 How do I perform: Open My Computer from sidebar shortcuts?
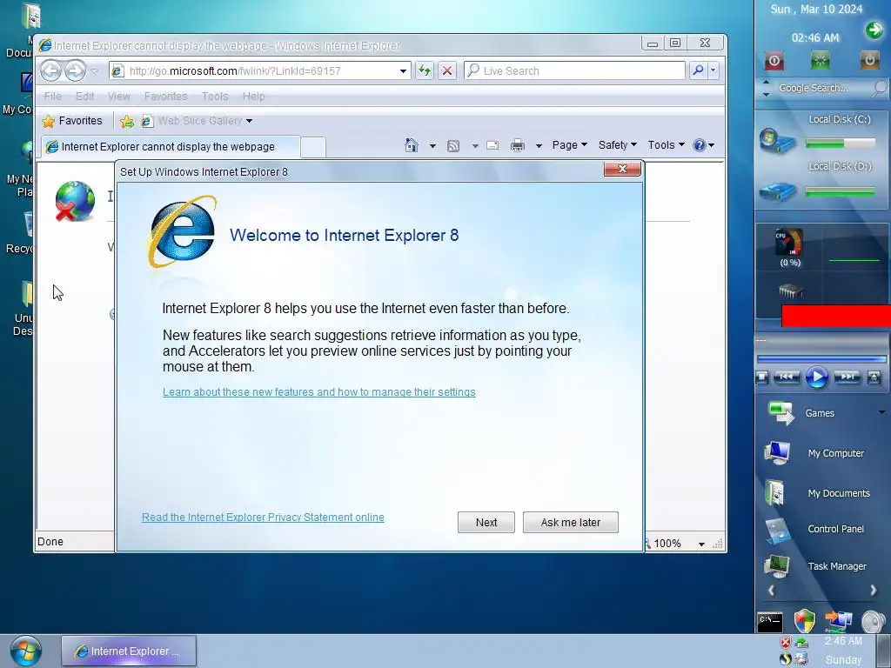pyautogui.click(x=817, y=452)
